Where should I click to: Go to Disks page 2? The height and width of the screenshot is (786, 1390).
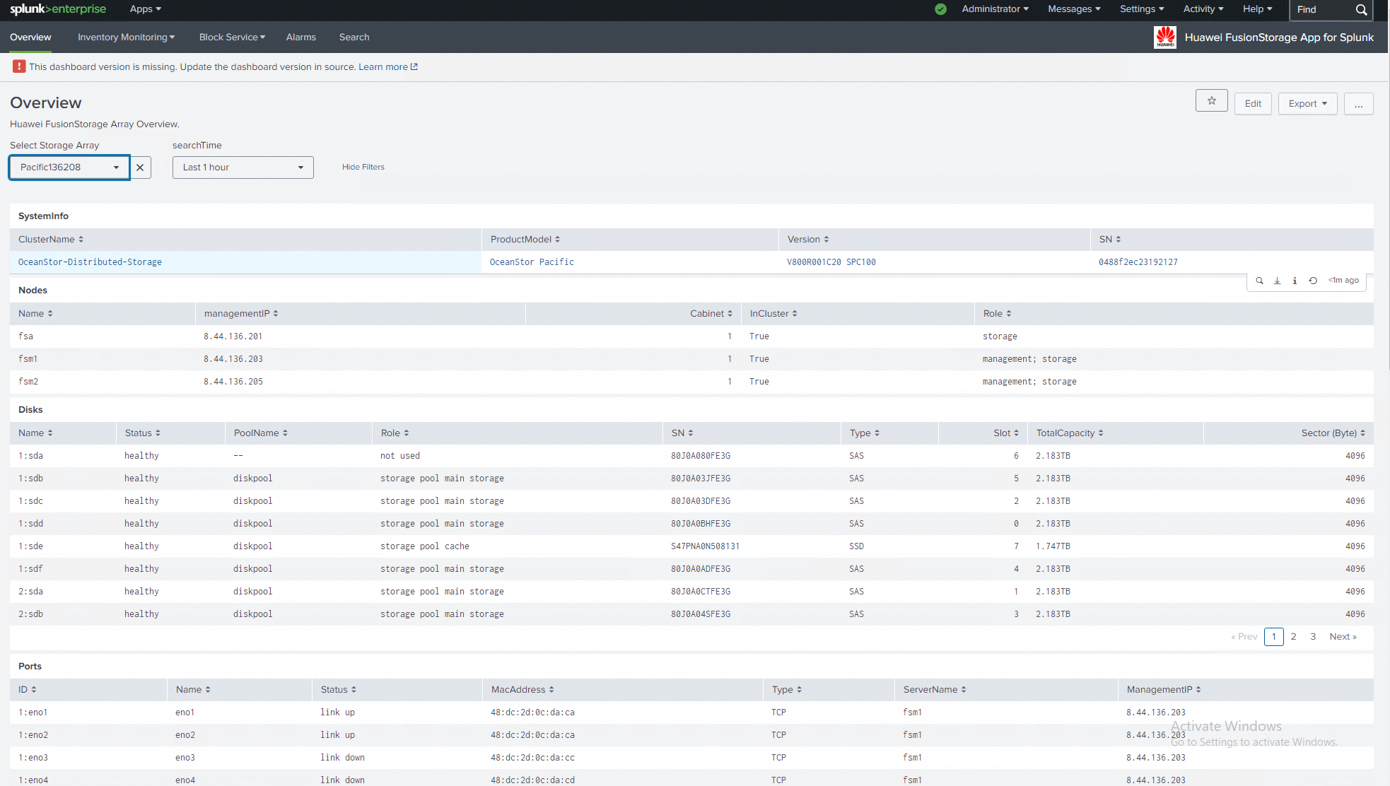pyautogui.click(x=1293, y=637)
